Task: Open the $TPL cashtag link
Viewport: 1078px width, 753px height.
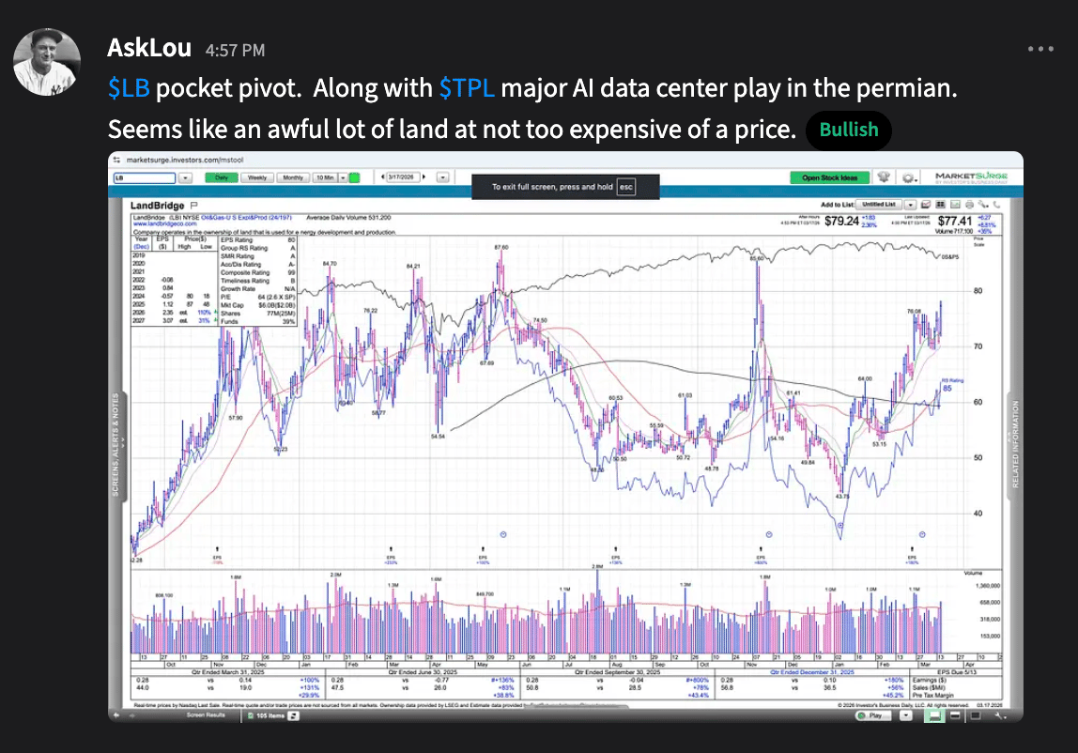Action: [x=467, y=88]
